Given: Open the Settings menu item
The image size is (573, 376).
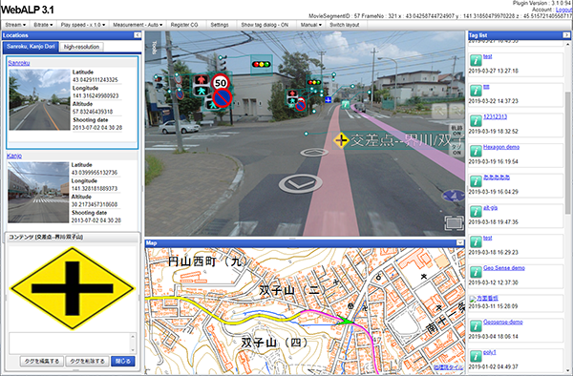Looking at the screenshot, I should pos(220,25).
